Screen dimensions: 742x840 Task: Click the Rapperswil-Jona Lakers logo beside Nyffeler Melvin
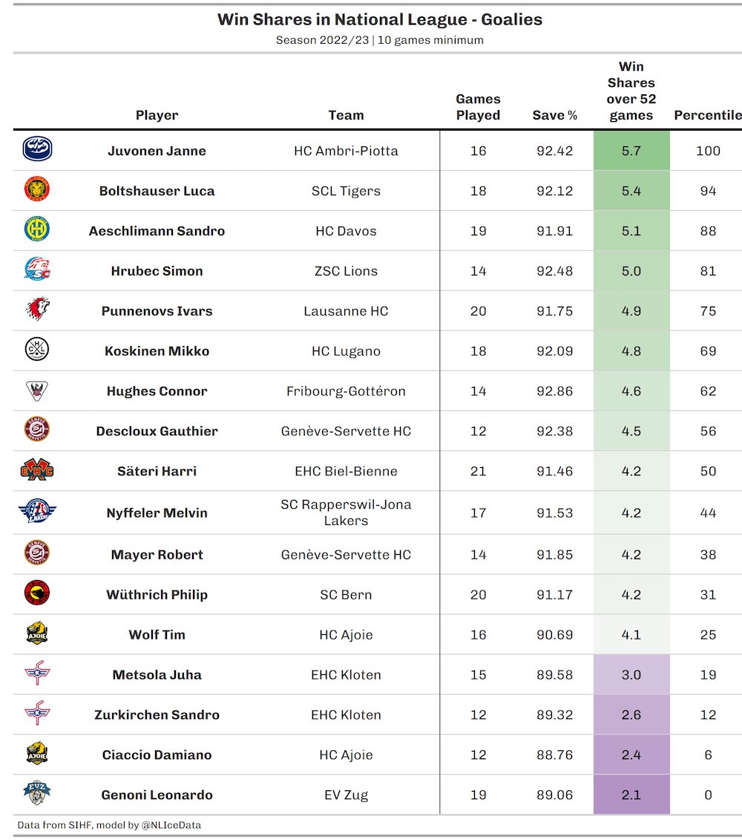(37, 512)
